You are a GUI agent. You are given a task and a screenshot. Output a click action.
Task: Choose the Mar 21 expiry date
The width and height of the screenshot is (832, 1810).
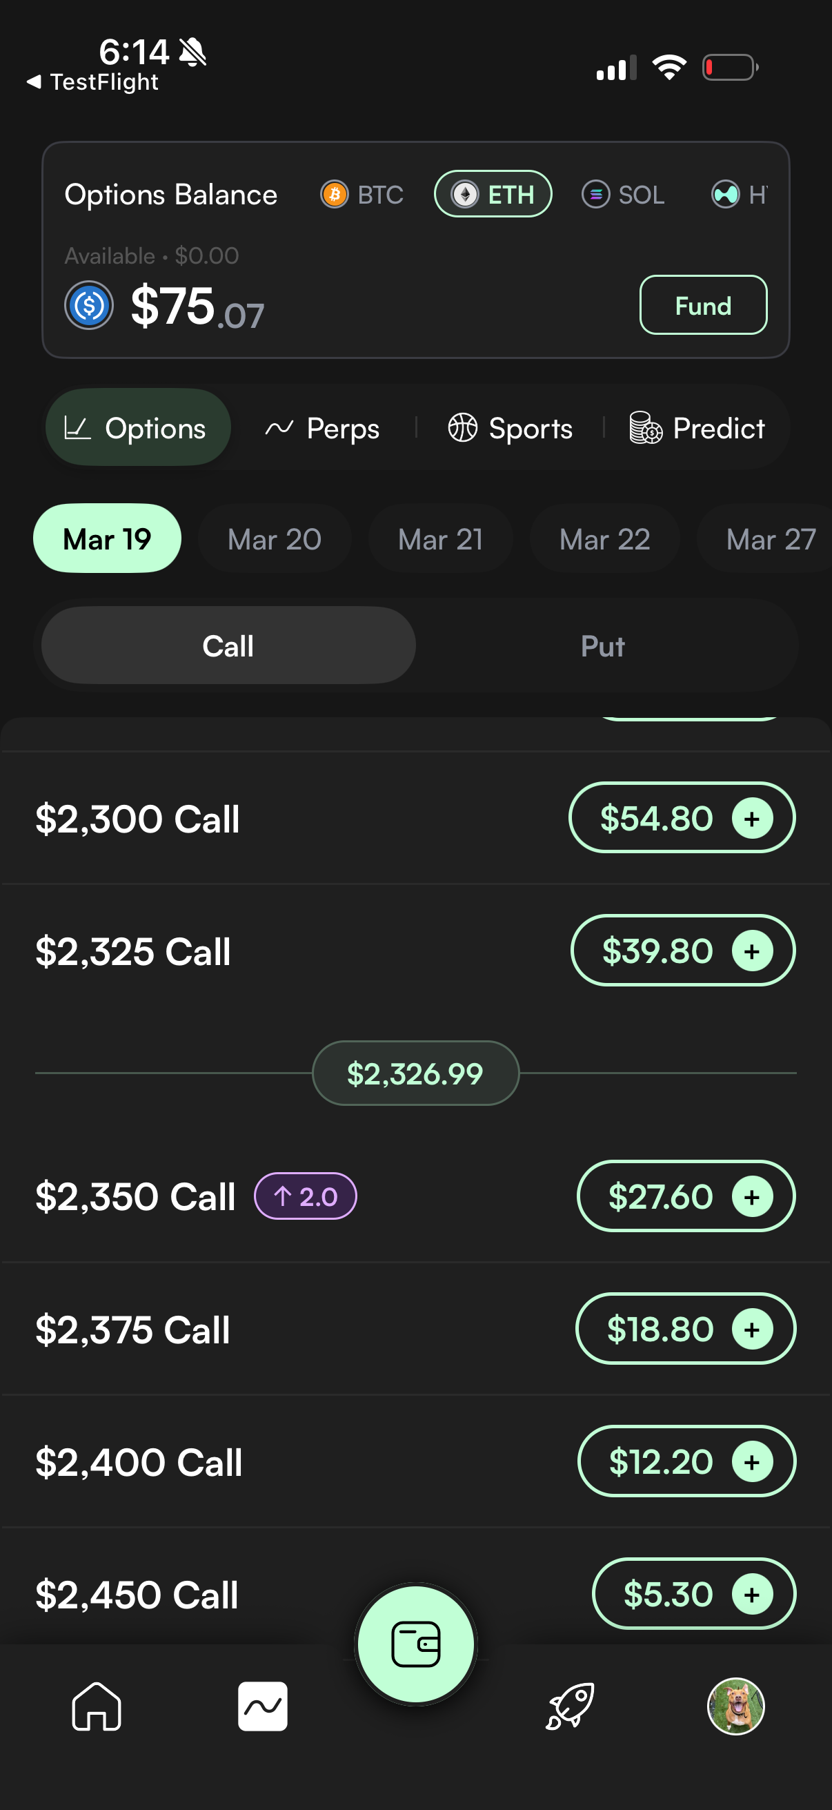click(440, 539)
